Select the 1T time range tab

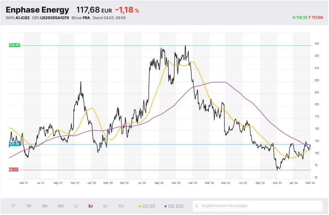click(13, 206)
